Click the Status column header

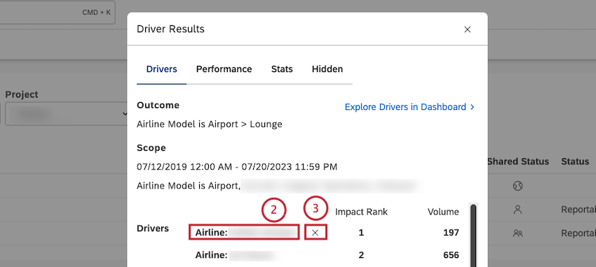(x=575, y=161)
